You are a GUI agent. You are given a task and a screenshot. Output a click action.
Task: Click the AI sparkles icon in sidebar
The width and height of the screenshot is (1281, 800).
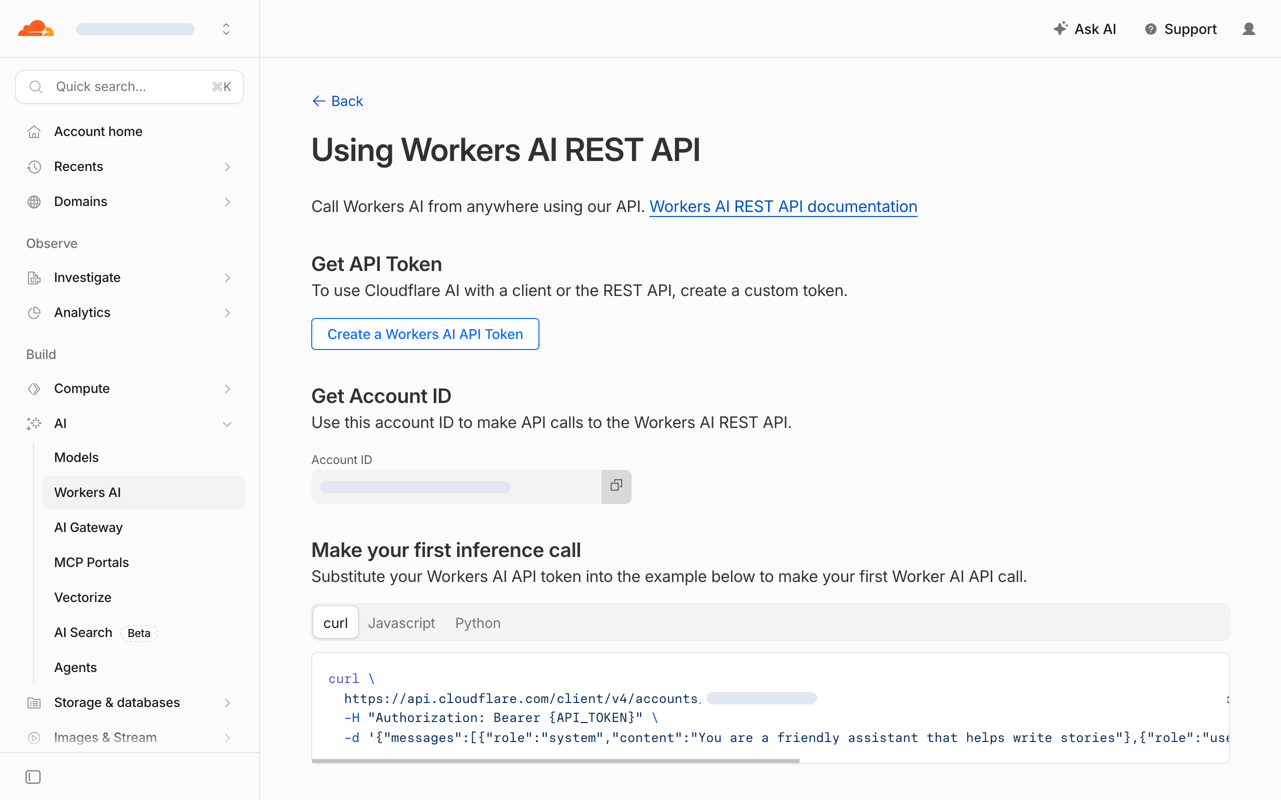(35, 424)
